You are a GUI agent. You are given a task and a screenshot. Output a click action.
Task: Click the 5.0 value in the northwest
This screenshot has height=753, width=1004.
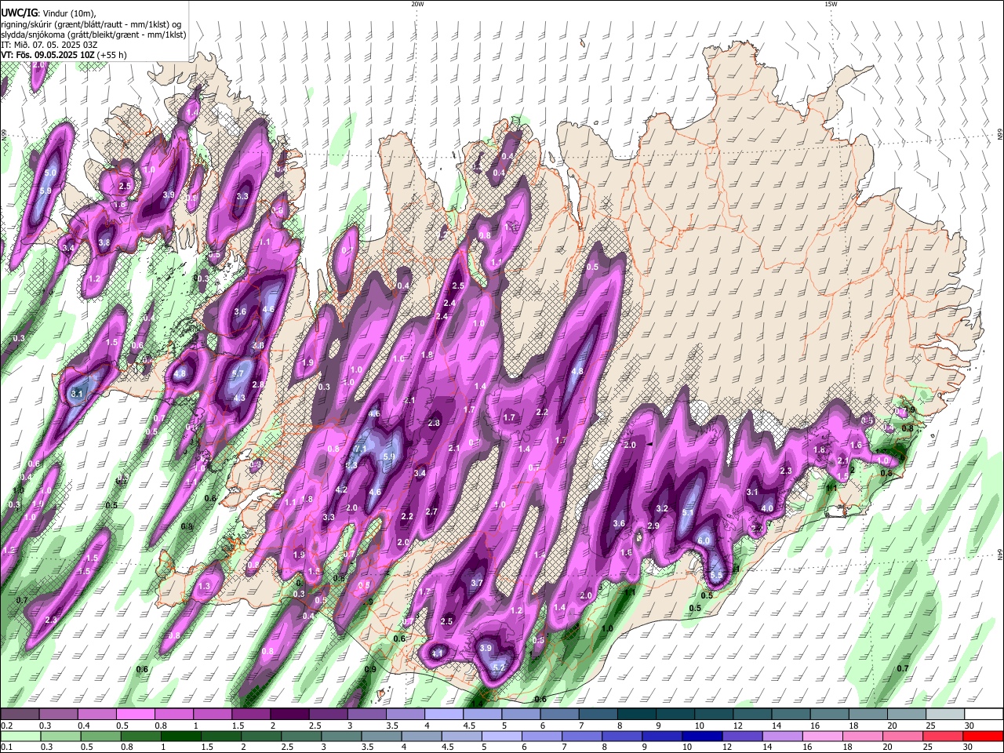click(51, 172)
